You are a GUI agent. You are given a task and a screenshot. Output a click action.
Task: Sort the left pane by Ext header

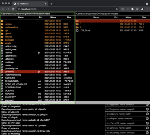(41, 17)
